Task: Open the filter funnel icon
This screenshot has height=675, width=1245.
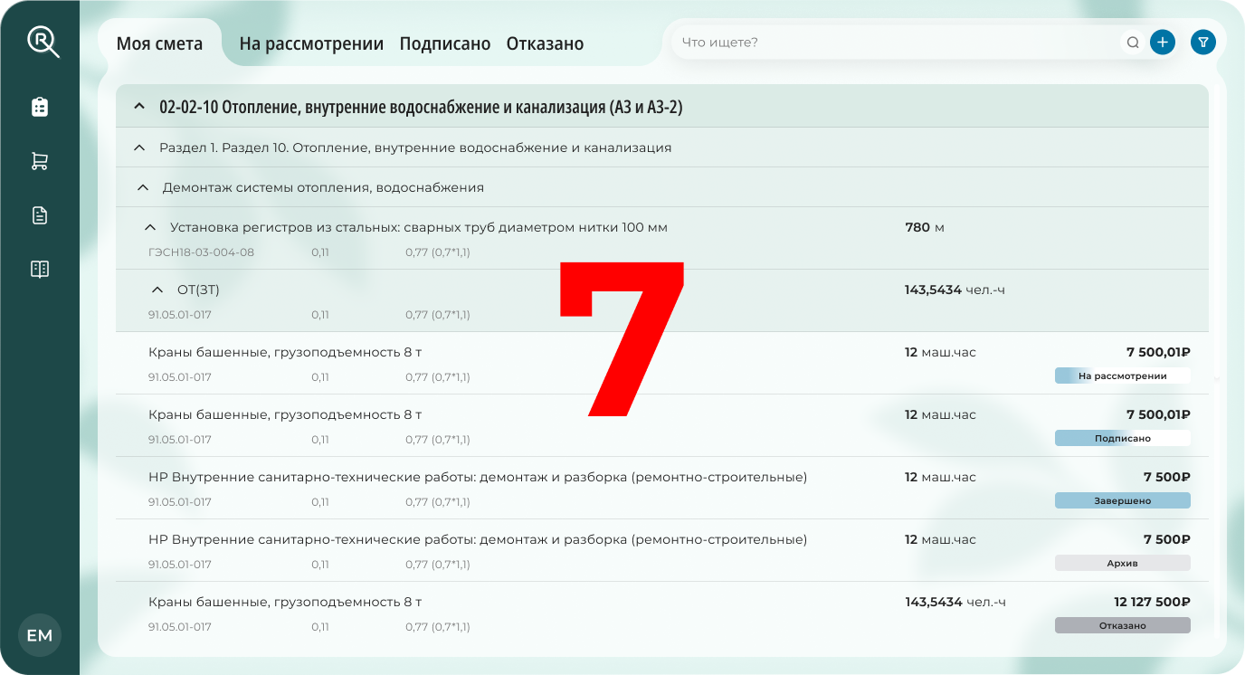Action: click(1202, 42)
